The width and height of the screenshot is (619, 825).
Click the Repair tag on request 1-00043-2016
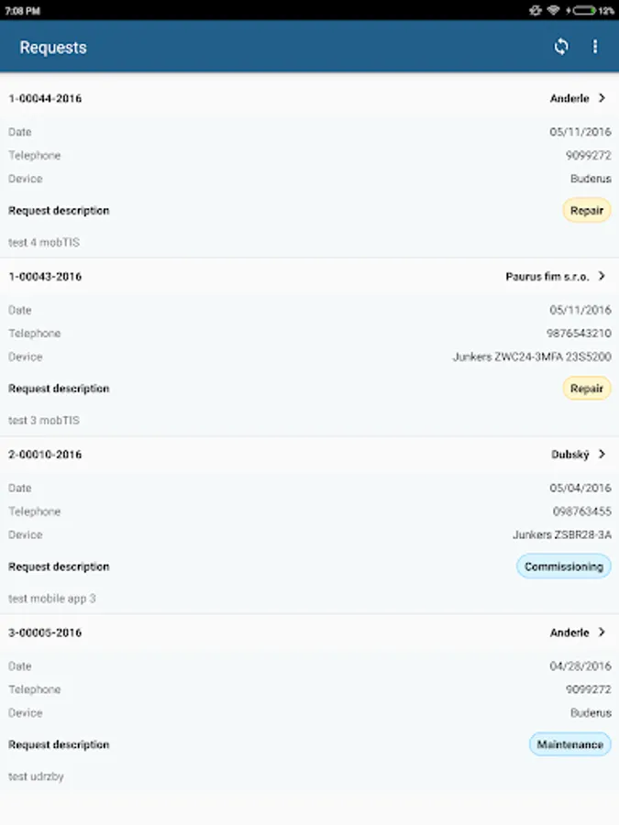coord(587,389)
